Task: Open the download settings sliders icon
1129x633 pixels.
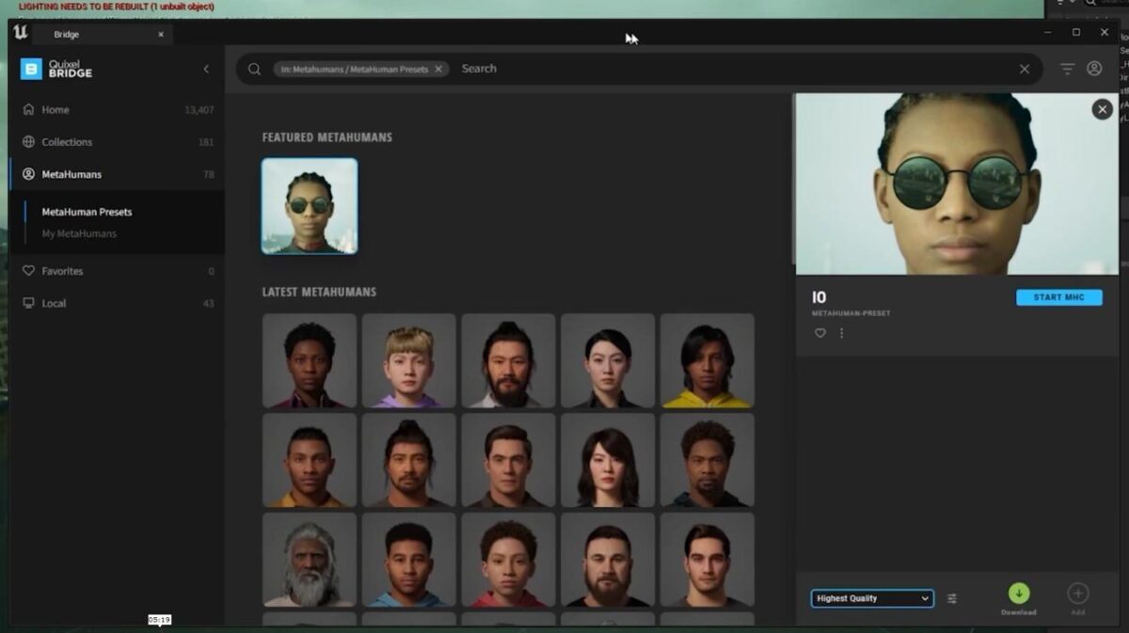Action: pyautogui.click(x=952, y=598)
